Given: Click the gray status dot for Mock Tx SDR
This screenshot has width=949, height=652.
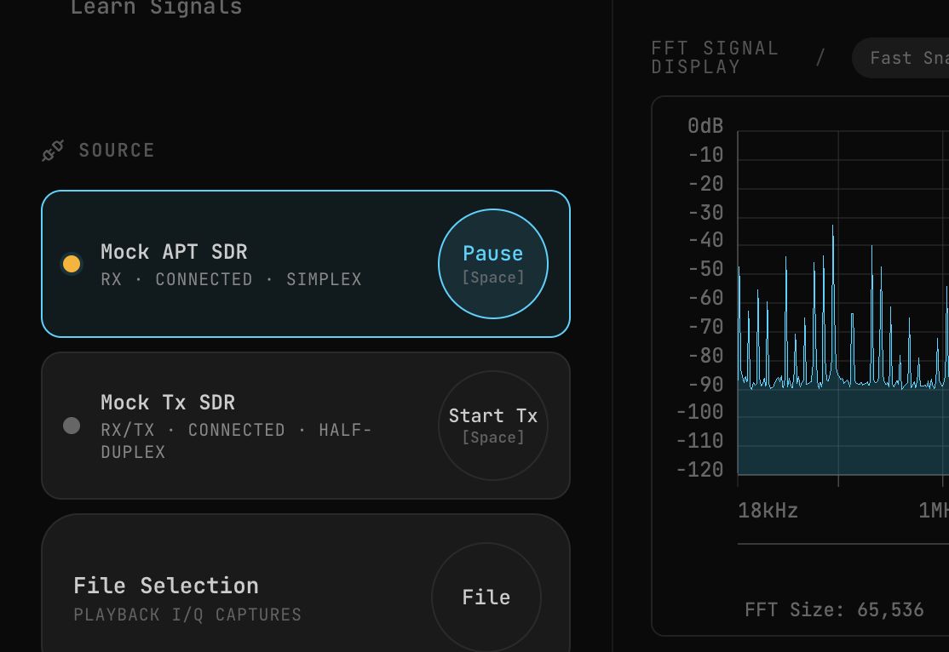Looking at the screenshot, I should (x=72, y=426).
